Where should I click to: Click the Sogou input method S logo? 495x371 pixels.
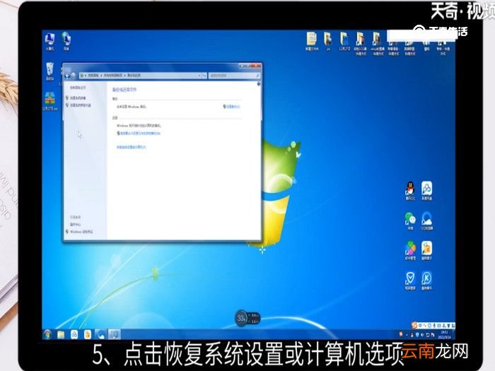point(414,325)
